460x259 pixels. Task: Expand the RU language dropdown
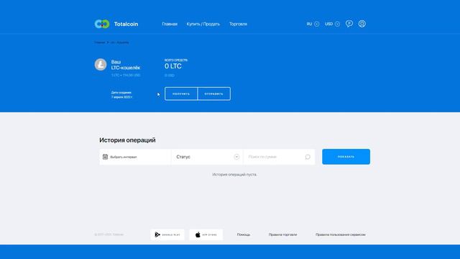click(313, 24)
